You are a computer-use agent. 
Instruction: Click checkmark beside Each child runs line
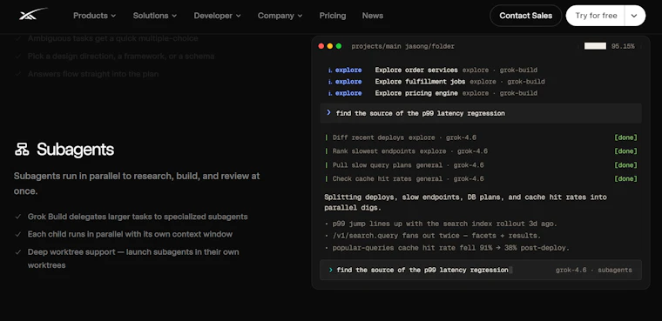pyautogui.click(x=18, y=234)
